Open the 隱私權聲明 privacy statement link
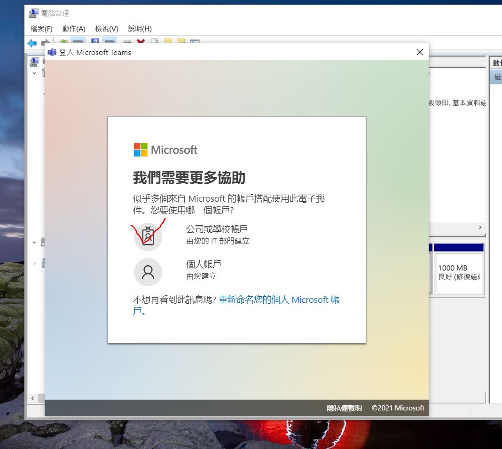Screen dimensions: 502x449 (344, 408)
